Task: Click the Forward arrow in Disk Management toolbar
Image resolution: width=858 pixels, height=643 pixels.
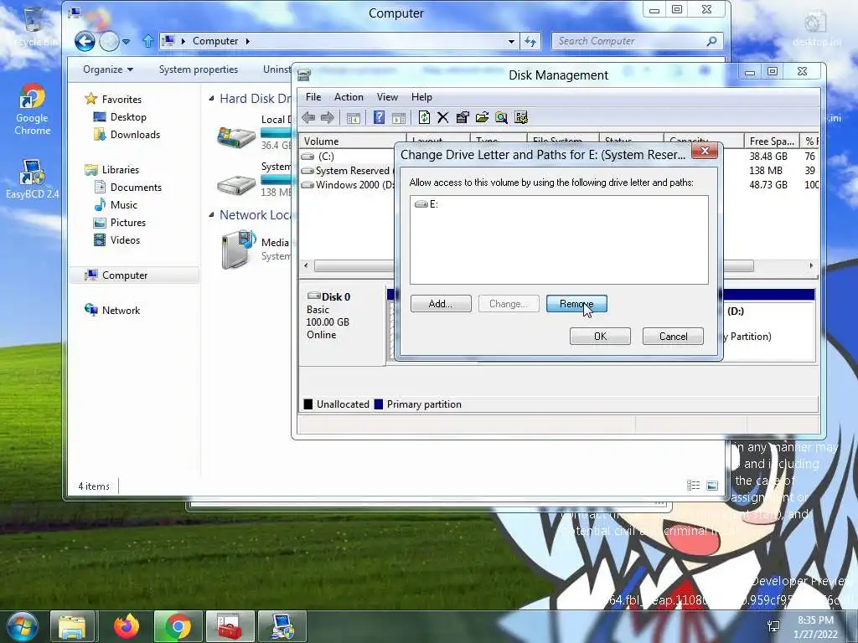Action: 328,117
